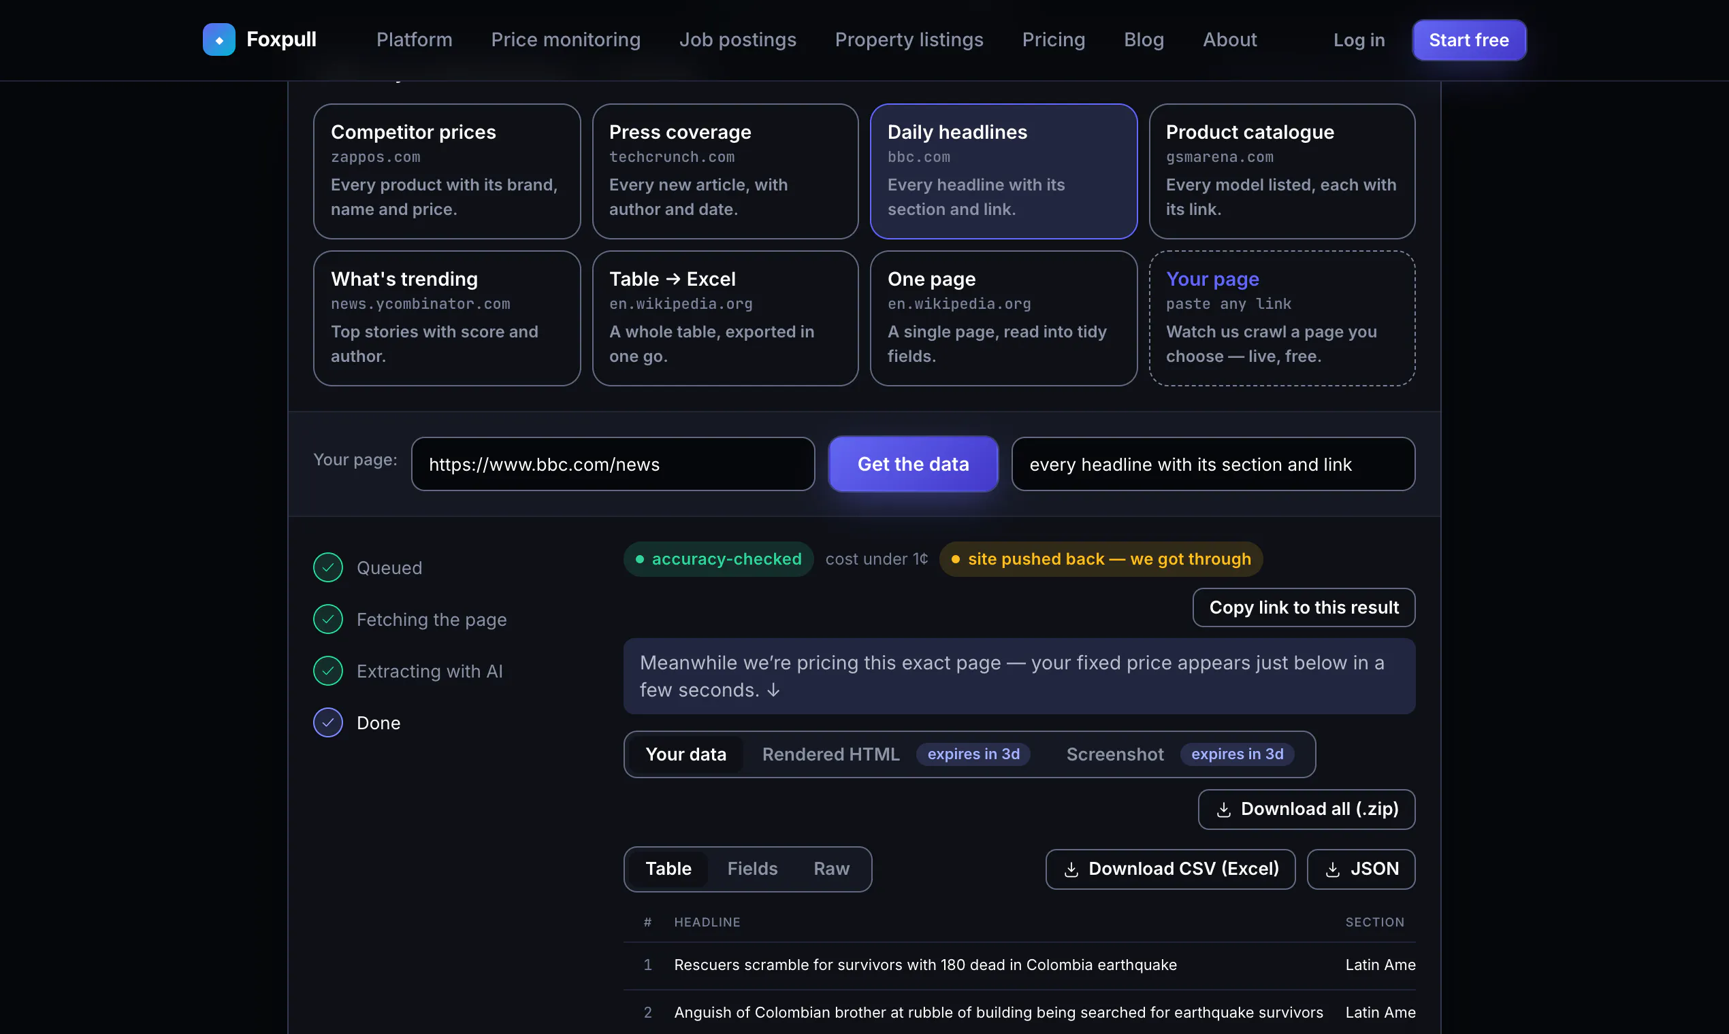The width and height of the screenshot is (1729, 1034).
Task: Click the site pushed back badge
Action: click(1101, 559)
